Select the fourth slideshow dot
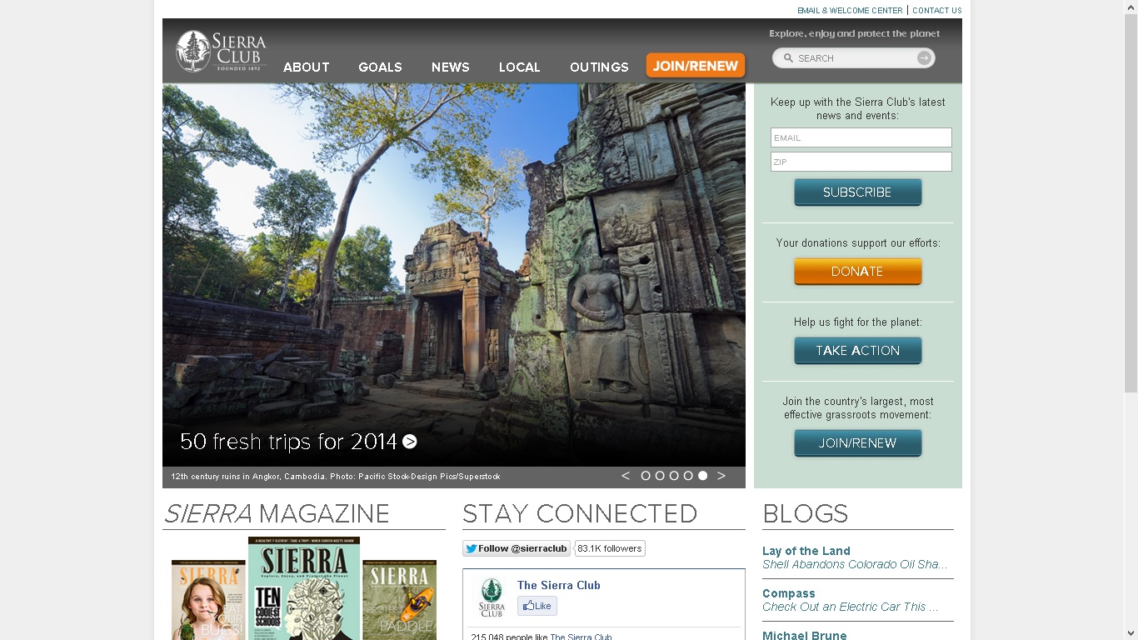 coord(688,476)
